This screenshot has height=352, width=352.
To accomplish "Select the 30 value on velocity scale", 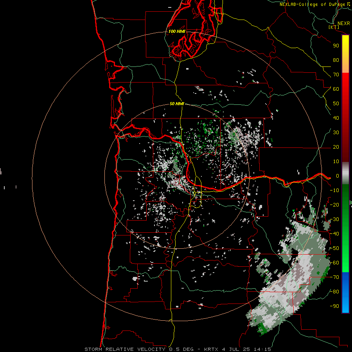I will (x=336, y=133).
